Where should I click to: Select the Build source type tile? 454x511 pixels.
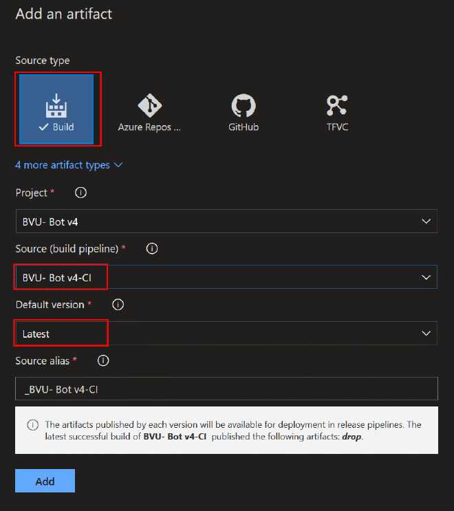point(56,109)
